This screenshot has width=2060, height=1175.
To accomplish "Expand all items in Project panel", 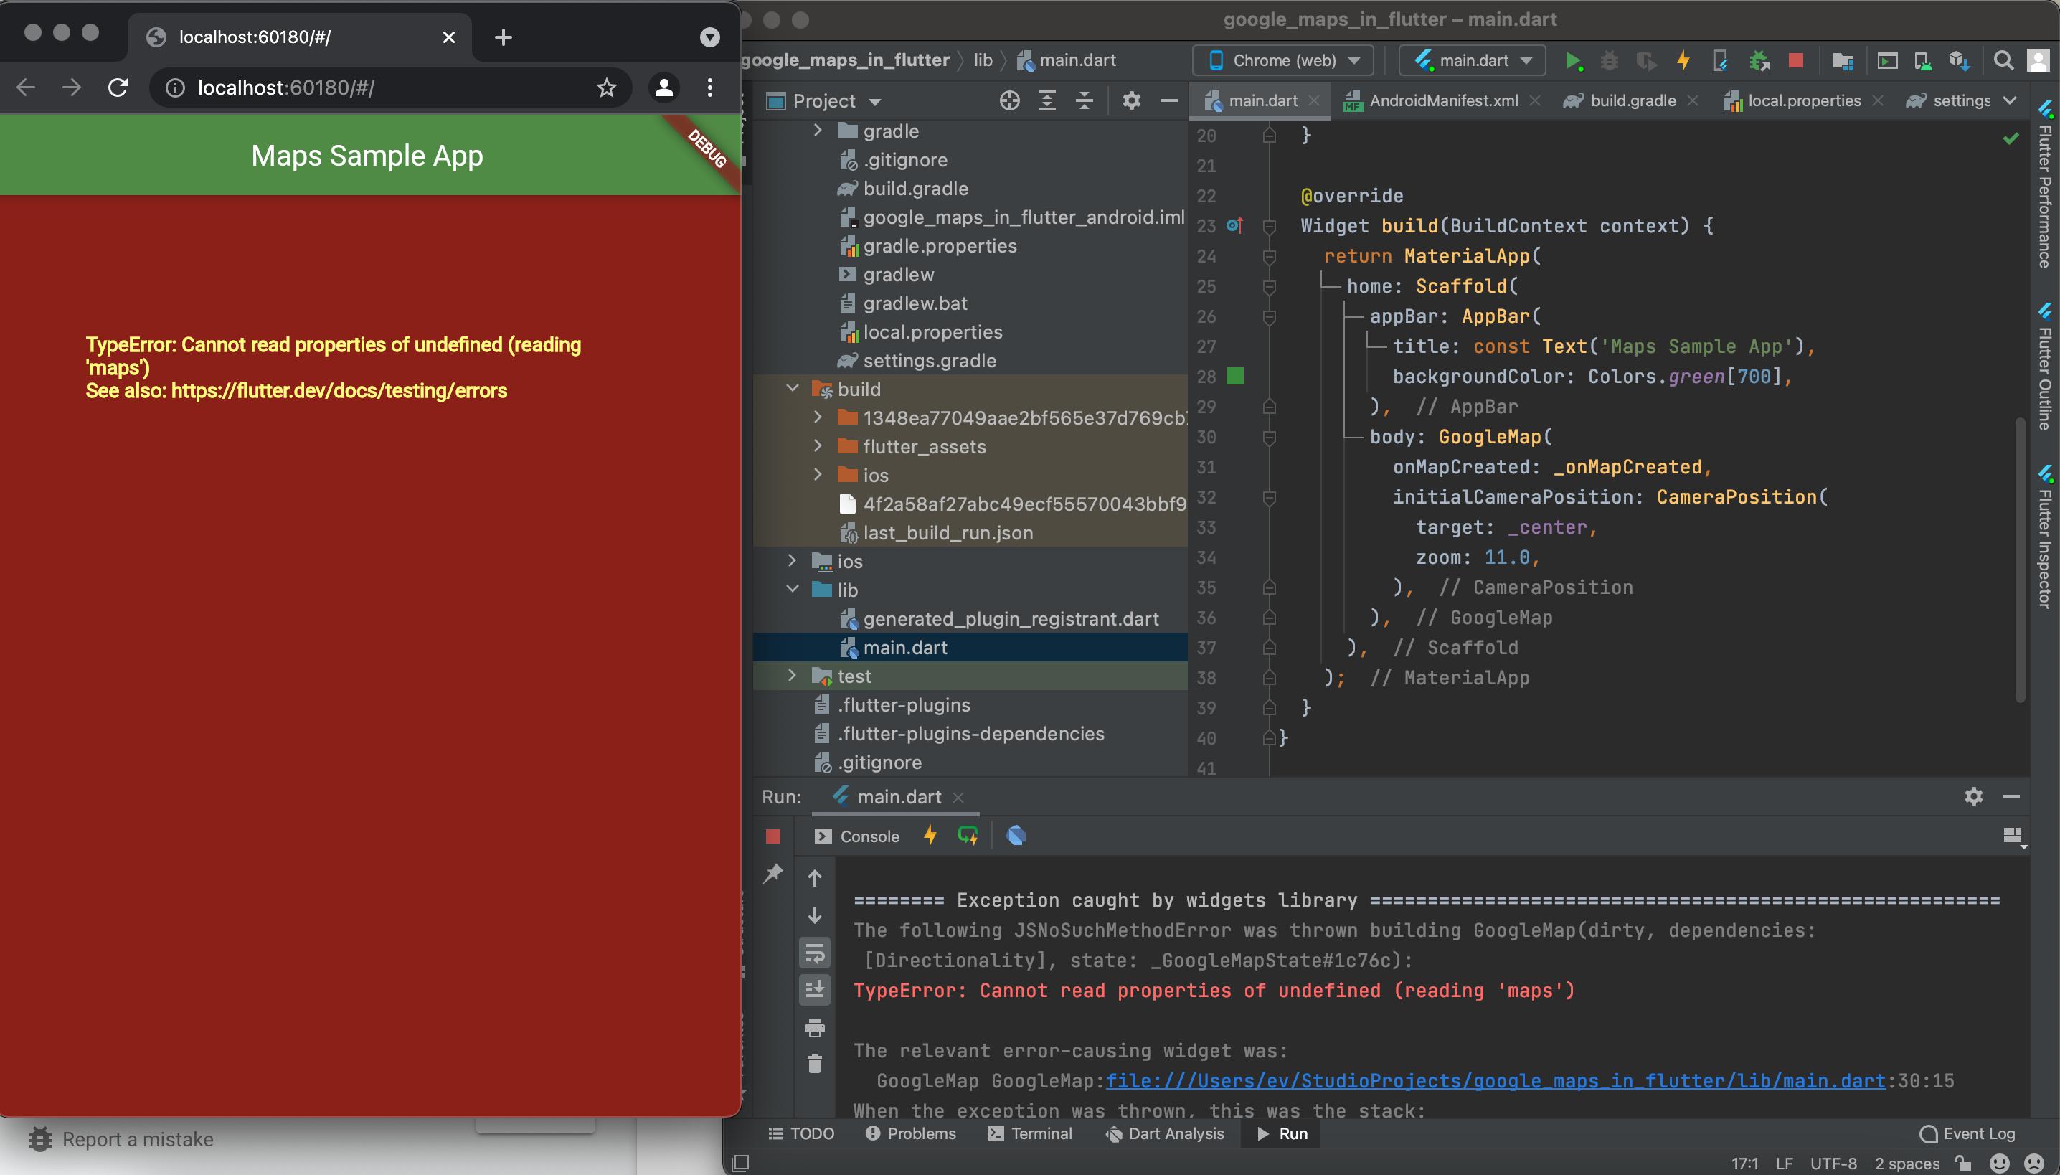I will [x=1046, y=101].
